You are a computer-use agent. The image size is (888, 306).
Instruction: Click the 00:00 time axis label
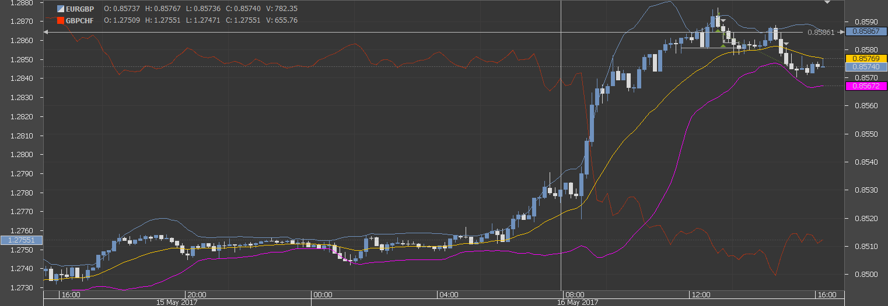click(322, 294)
